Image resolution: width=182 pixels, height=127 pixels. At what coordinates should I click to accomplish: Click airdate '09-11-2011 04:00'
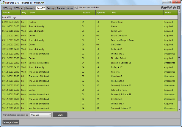tap(11, 26)
